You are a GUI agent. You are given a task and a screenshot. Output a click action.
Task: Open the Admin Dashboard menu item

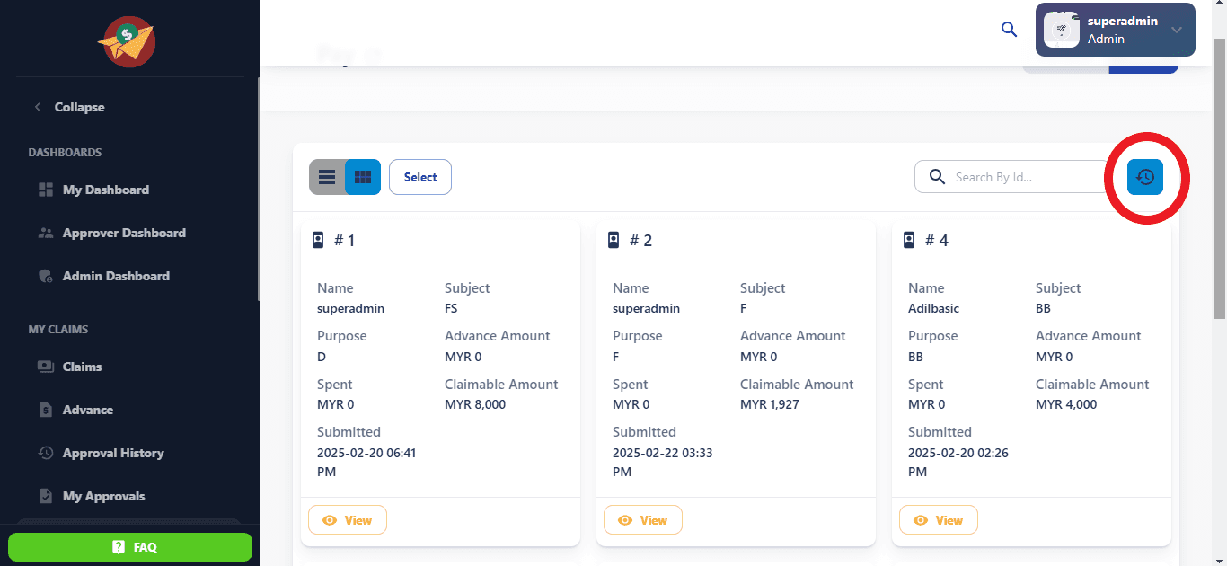[115, 276]
